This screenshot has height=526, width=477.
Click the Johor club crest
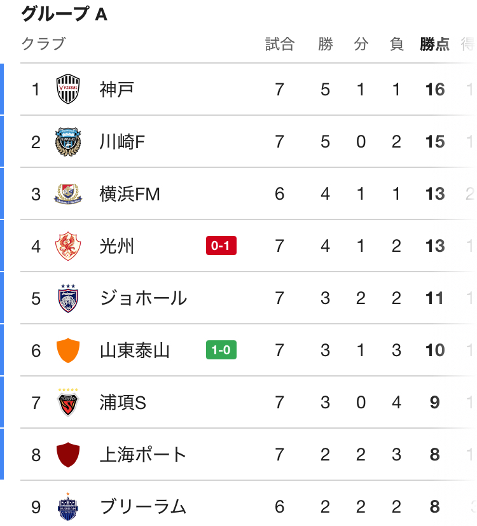click(67, 298)
